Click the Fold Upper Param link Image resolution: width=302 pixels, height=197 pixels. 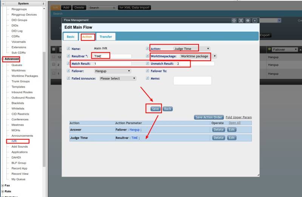(239, 117)
